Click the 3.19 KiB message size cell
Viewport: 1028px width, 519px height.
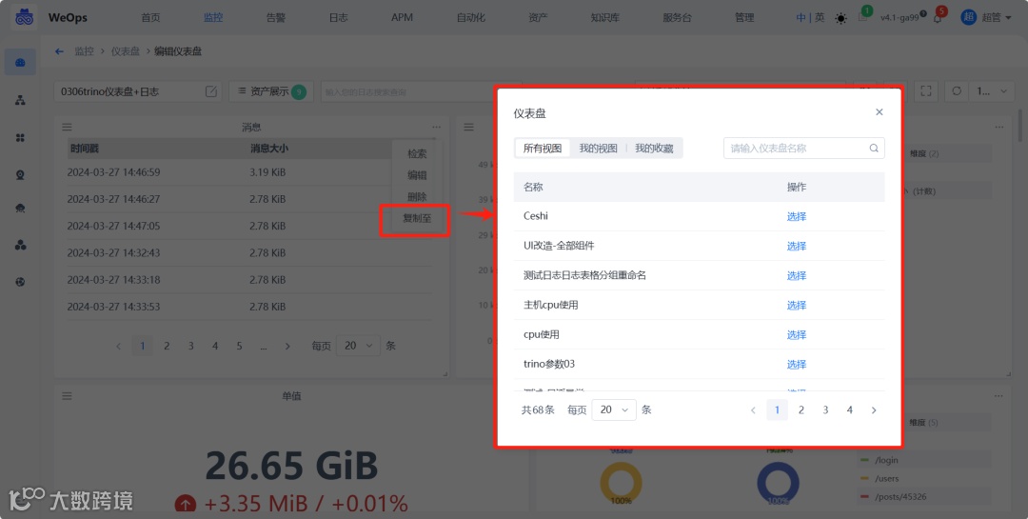[x=267, y=172]
